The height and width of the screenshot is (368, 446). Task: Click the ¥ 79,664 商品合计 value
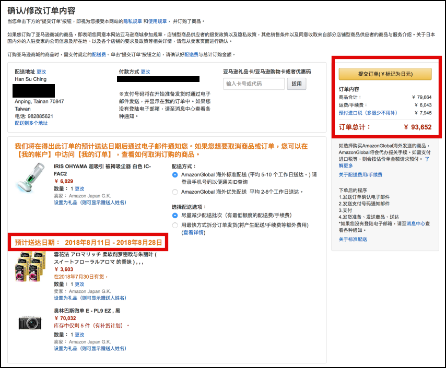pos(421,97)
